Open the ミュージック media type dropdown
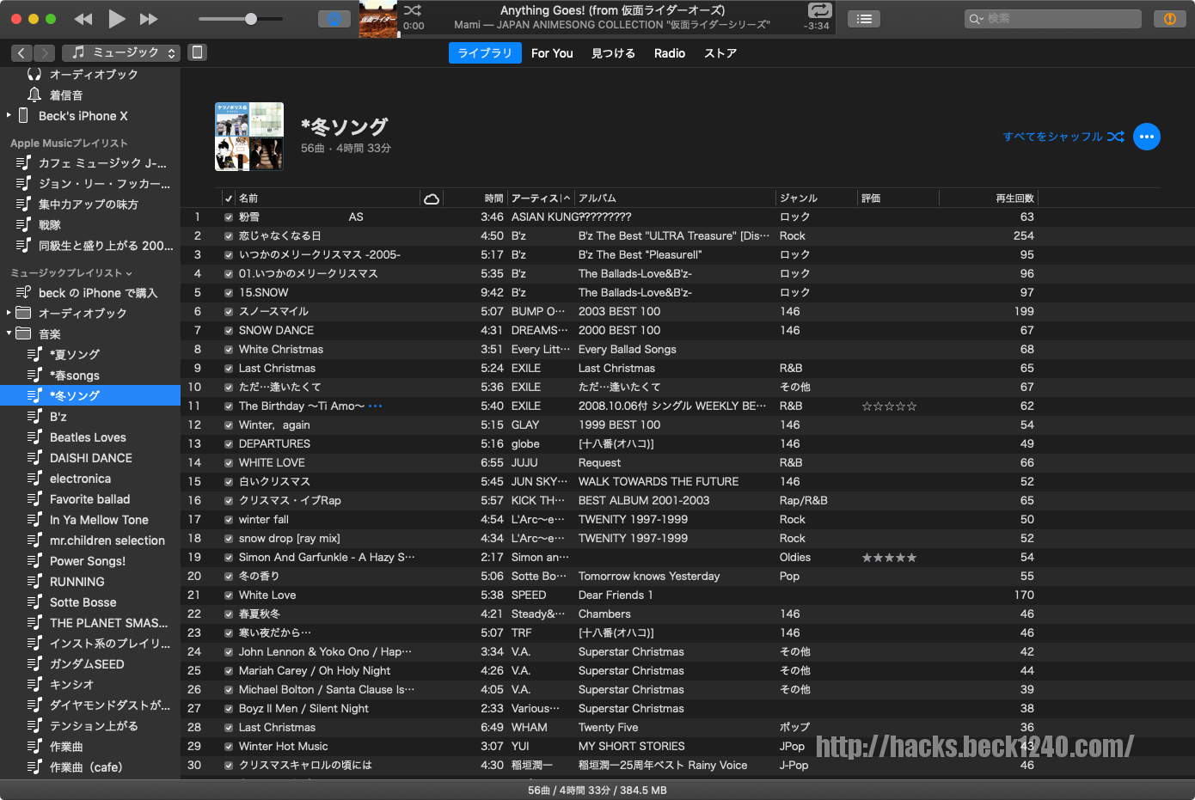The image size is (1195, 800). [x=121, y=53]
